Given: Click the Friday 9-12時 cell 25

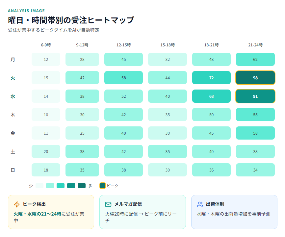Looking at the screenshot, I should [x=82, y=133].
